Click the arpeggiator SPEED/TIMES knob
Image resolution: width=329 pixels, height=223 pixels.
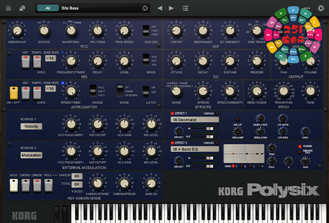(71, 91)
